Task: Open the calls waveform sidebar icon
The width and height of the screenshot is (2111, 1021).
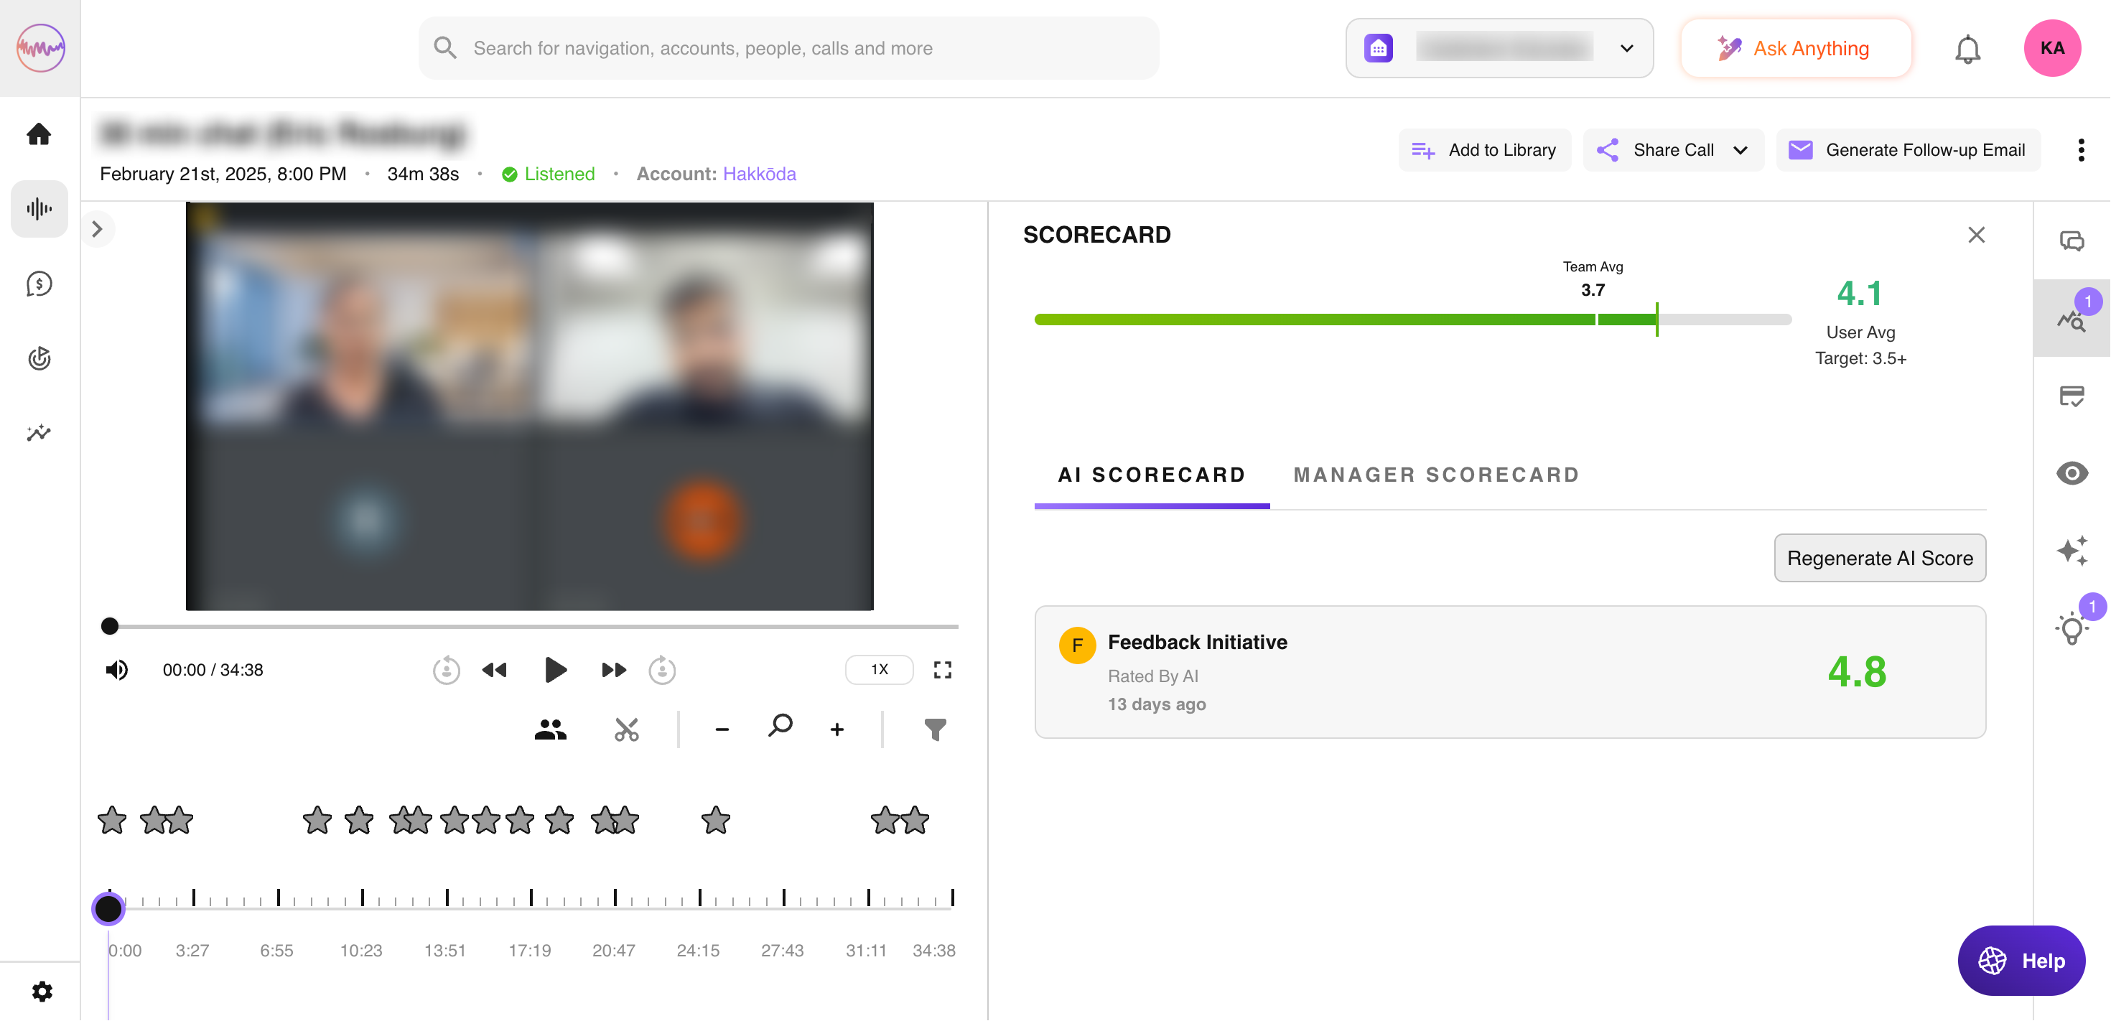Action: click(39, 209)
